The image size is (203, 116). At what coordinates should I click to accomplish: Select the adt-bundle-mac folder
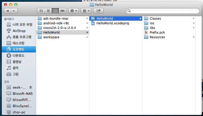[x=63, y=18]
